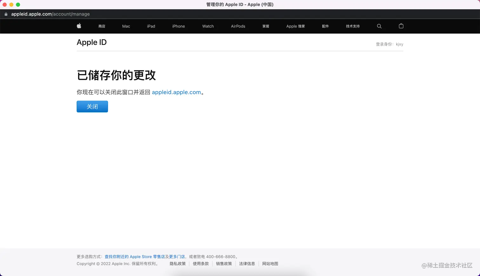This screenshot has height=276, width=480.
Task: Click the lock icon in address bar
Action: pyautogui.click(x=6, y=14)
